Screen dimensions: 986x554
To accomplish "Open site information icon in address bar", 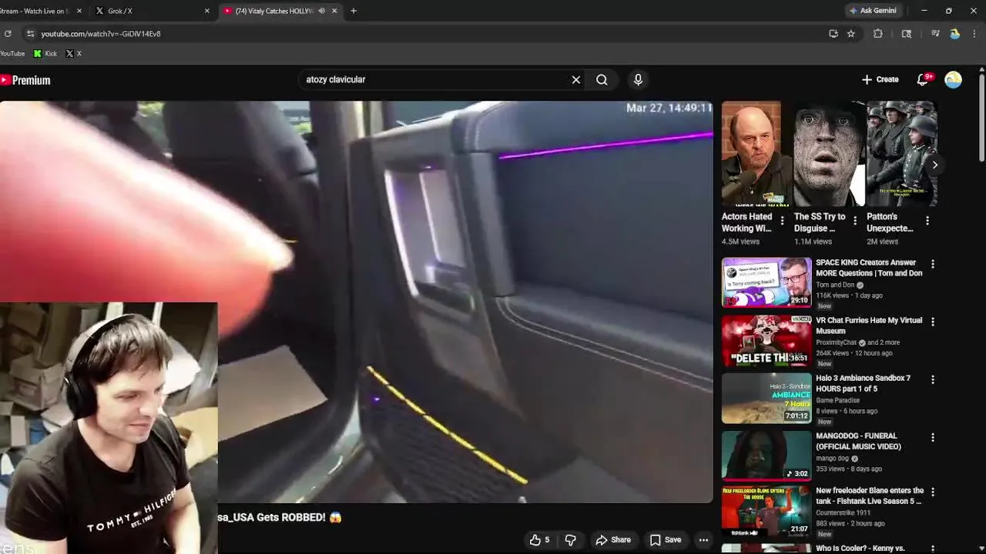I will click(30, 34).
